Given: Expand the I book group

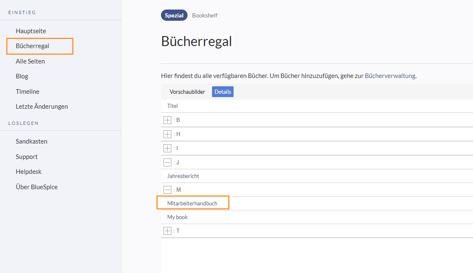Looking at the screenshot, I should 168,149.
